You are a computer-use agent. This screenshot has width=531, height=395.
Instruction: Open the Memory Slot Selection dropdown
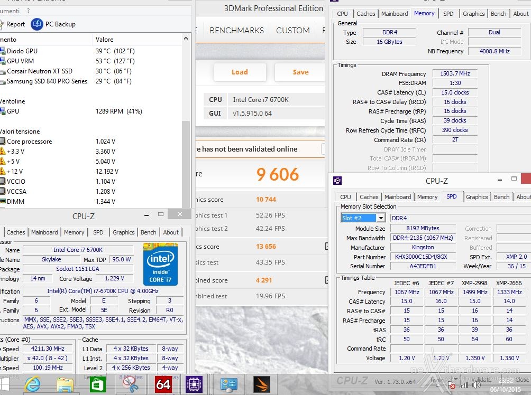click(381, 218)
